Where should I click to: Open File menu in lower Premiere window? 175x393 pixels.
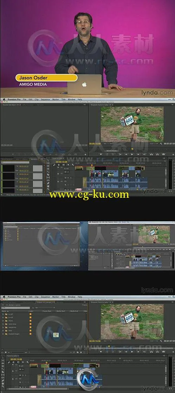click(25, 297)
